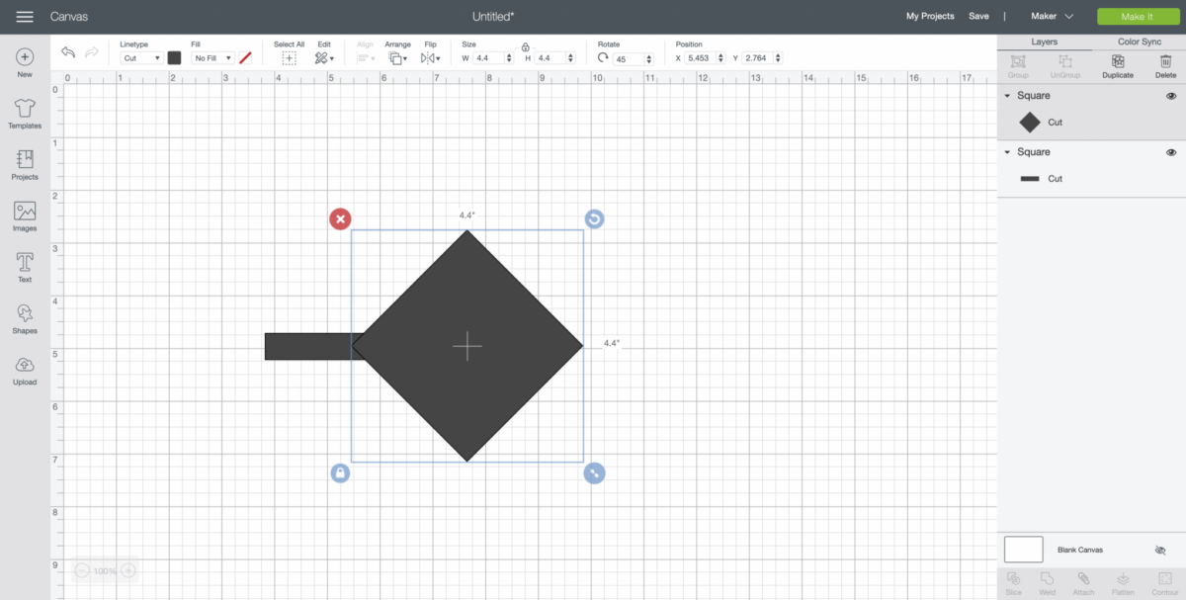1186x600 pixels.
Task: Open the Upload panel
Action: 25,371
